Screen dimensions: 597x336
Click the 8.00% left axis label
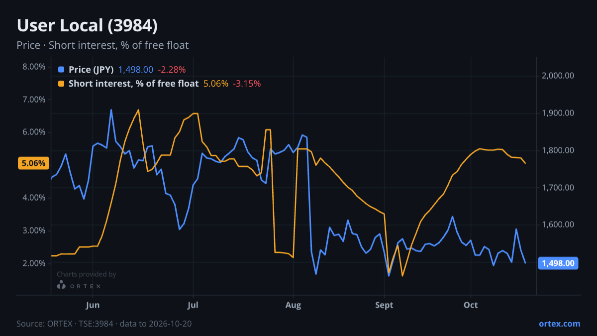[34, 67]
